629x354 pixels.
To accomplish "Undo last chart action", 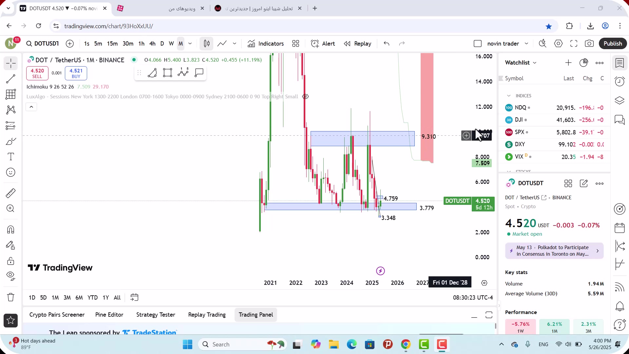I will (387, 44).
